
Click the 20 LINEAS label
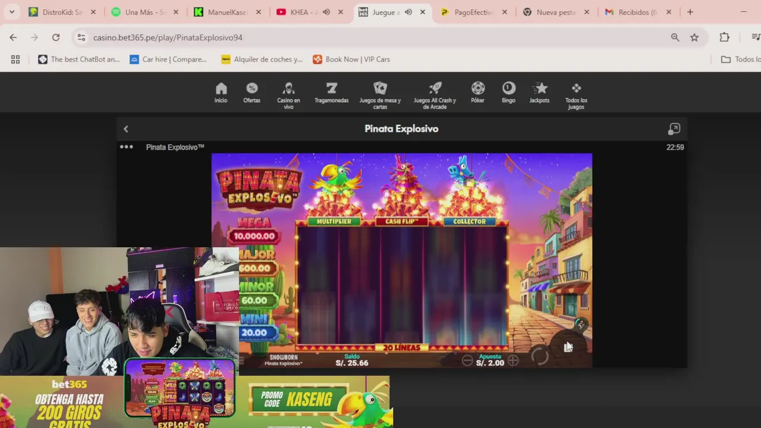pyautogui.click(x=402, y=348)
